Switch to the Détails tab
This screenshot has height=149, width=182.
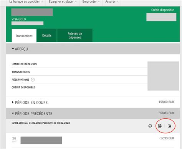tap(47, 35)
